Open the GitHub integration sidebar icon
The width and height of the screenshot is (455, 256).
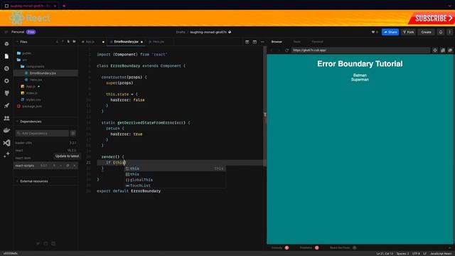tap(6, 93)
